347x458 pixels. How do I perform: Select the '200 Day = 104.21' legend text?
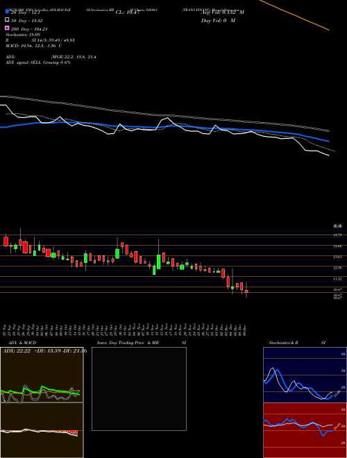coord(29,29)
